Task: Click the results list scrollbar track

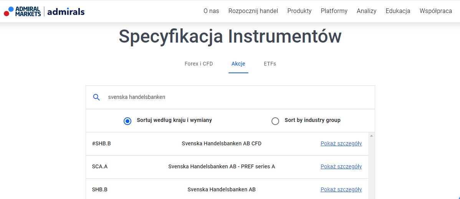Action: click(x=371, y=169)
